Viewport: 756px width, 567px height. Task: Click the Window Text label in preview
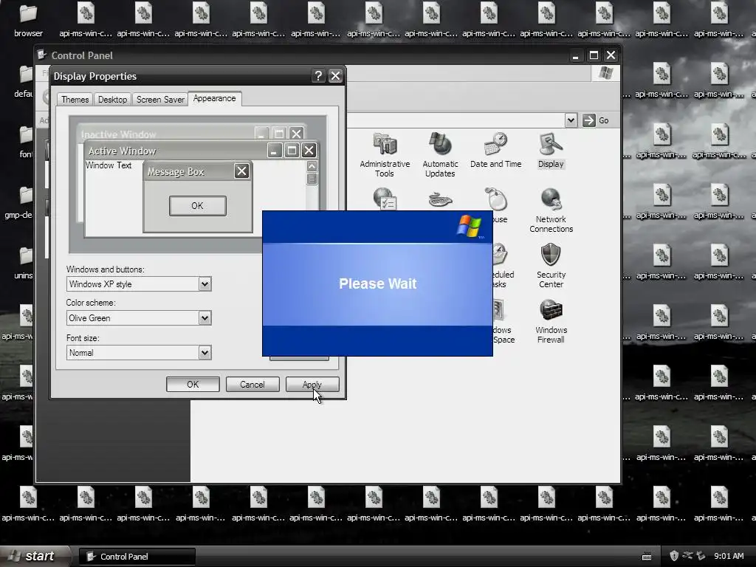pos(109,165)
